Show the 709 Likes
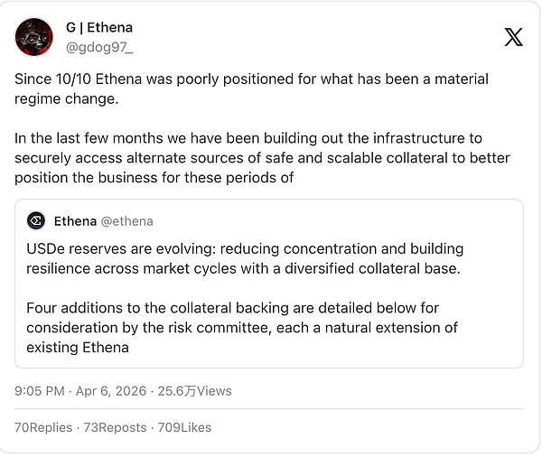Image resolution: width=542 pixels, height=457 pixels. [182, 427]
